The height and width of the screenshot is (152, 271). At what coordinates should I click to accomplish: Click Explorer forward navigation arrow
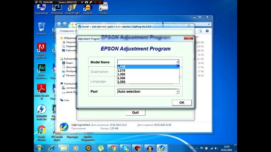[65, 24]
